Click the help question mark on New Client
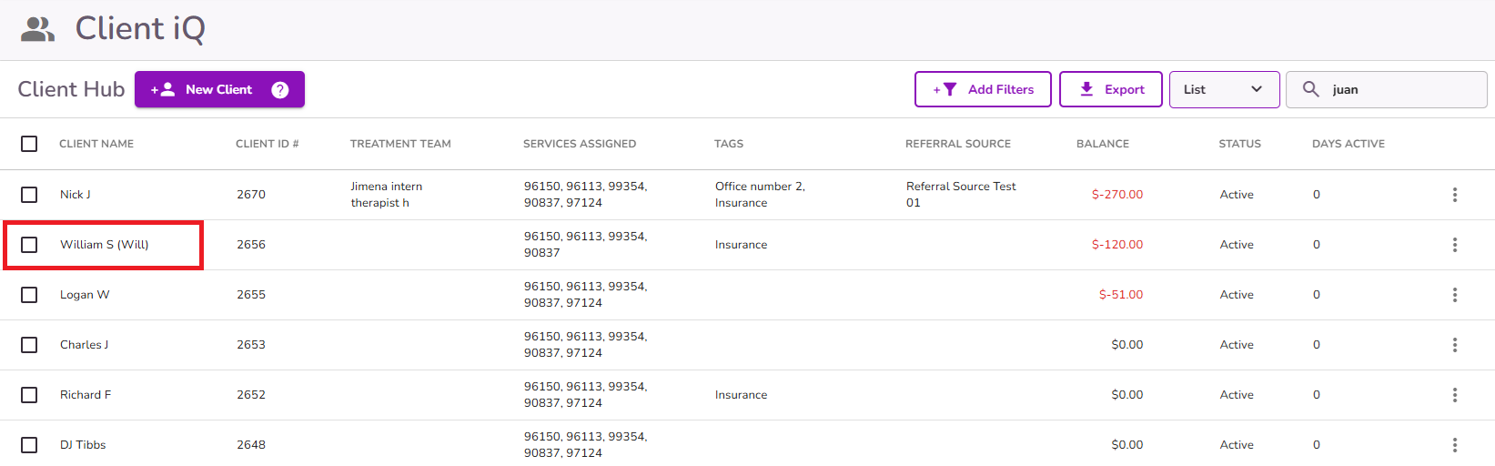Viewport: 1495px width, 466px height. click(x=280, y=89)
